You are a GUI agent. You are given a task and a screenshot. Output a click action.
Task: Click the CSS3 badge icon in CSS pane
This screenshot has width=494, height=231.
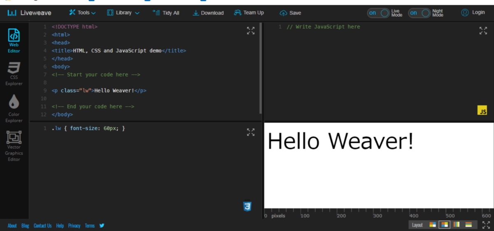247,206
